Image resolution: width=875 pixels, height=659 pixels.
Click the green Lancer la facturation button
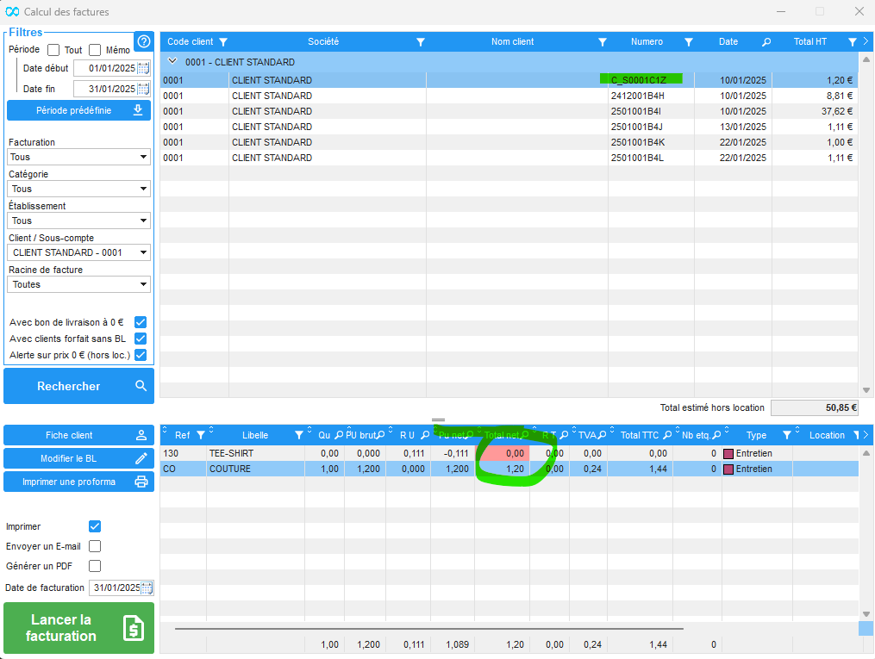[78, 628]
